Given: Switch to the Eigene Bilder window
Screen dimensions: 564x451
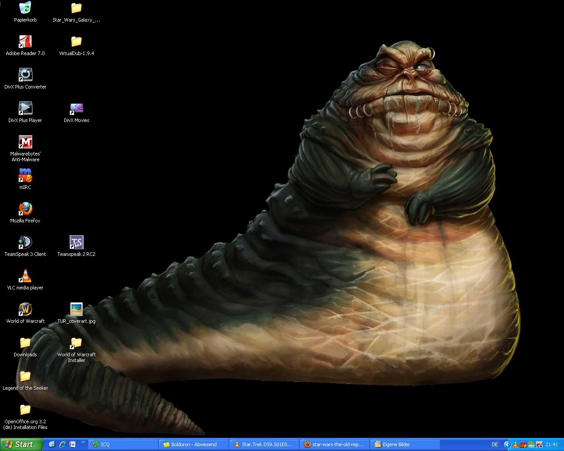Looking at the screenshot, I should click(x=406, y=444).
